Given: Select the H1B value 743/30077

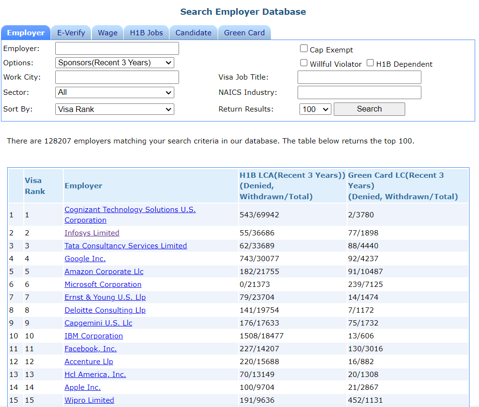Looking at the screenshot, I should 259,258.
